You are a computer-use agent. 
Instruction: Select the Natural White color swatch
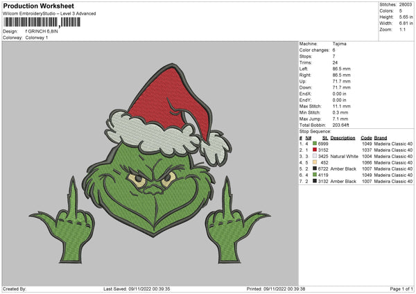(315, 156)
